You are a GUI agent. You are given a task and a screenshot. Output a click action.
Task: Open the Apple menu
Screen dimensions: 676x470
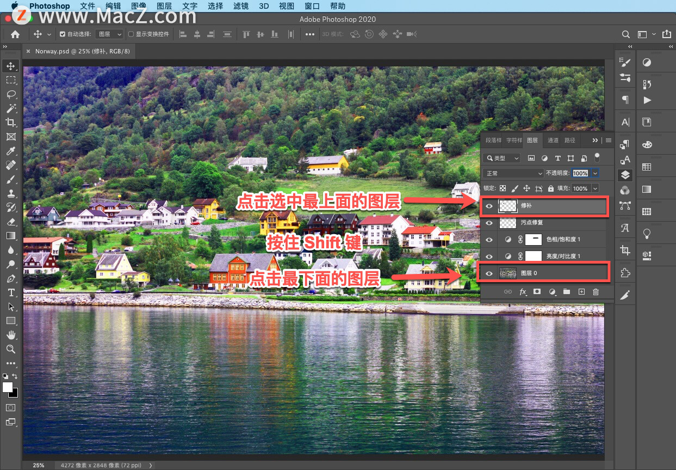(15, 6)
